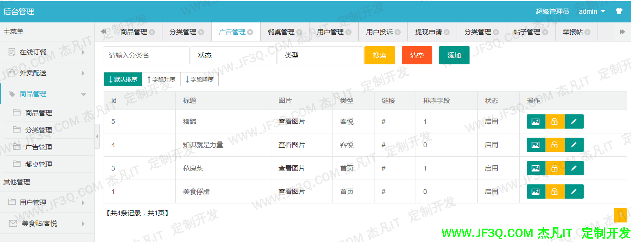
Task: Edit the 美食俘虏 entry
Action: pyautogui.click(x=574, y=192)
